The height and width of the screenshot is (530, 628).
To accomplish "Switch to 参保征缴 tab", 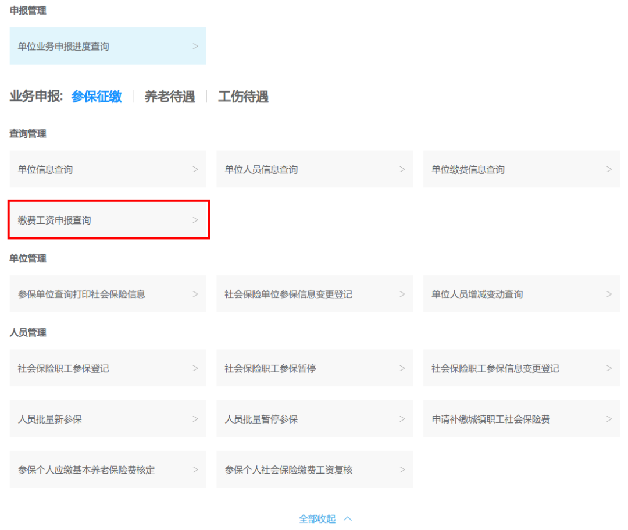I will tap(97, 97).
